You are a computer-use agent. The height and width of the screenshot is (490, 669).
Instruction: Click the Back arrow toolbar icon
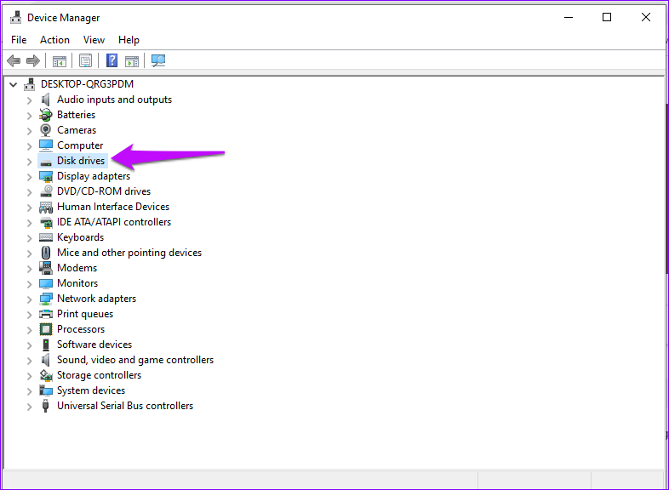pos(14,60)
